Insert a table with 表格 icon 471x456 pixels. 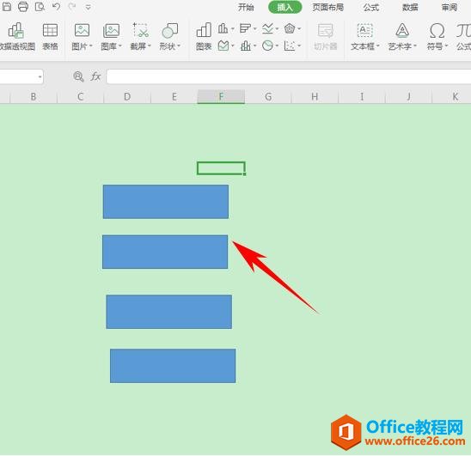pyautogui.click(x=50, y=36)
